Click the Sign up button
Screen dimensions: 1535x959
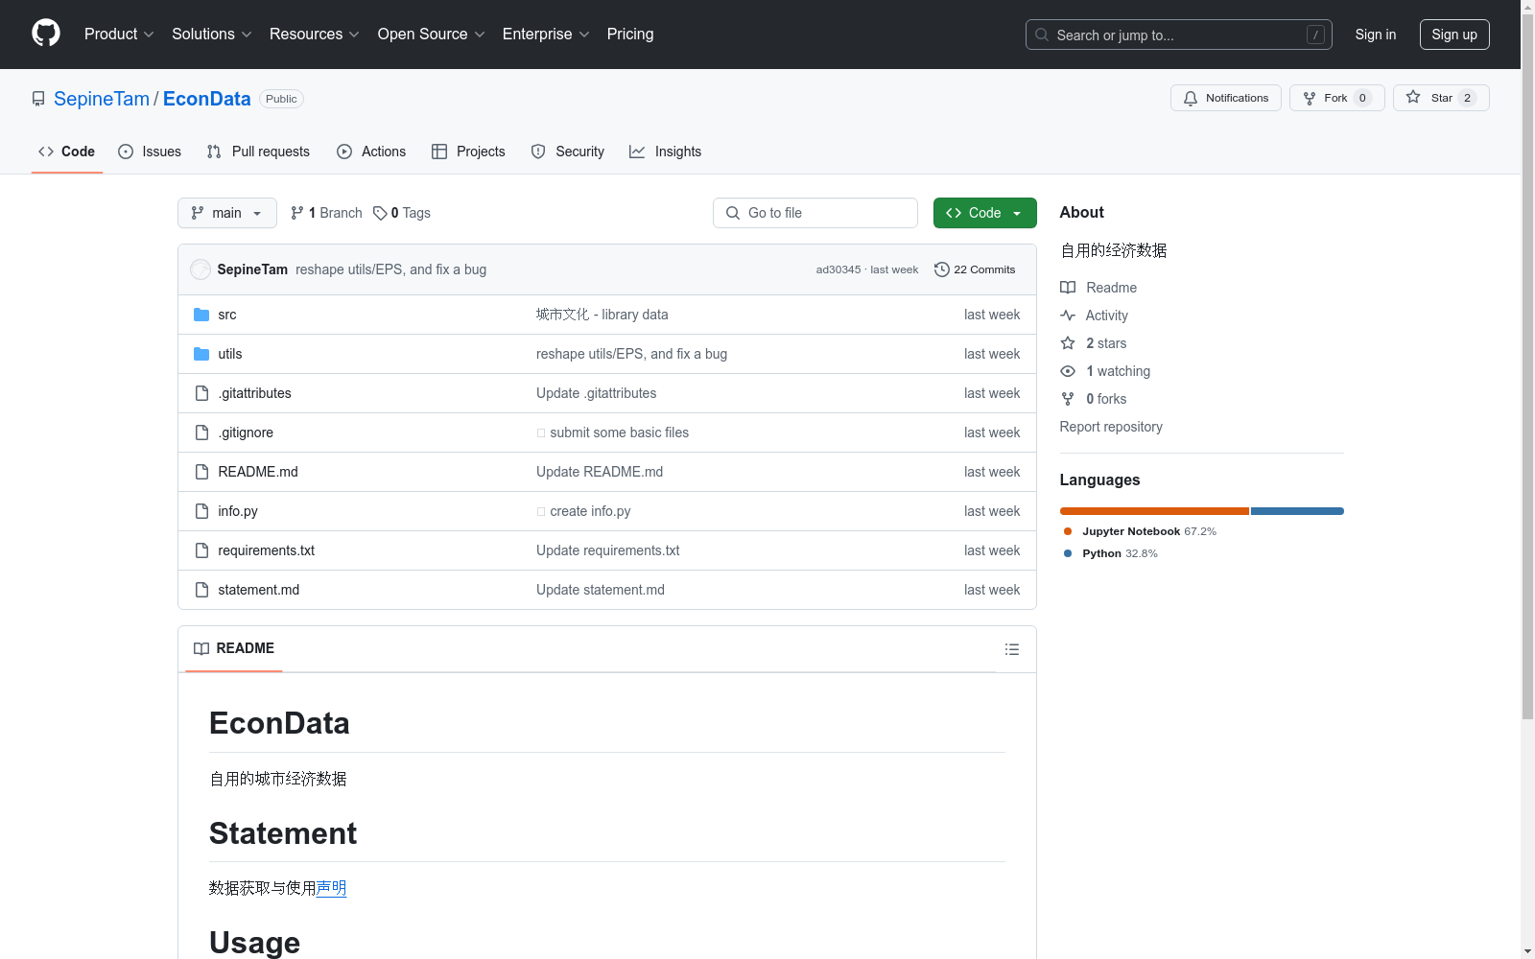click(x=1454, y=35)
